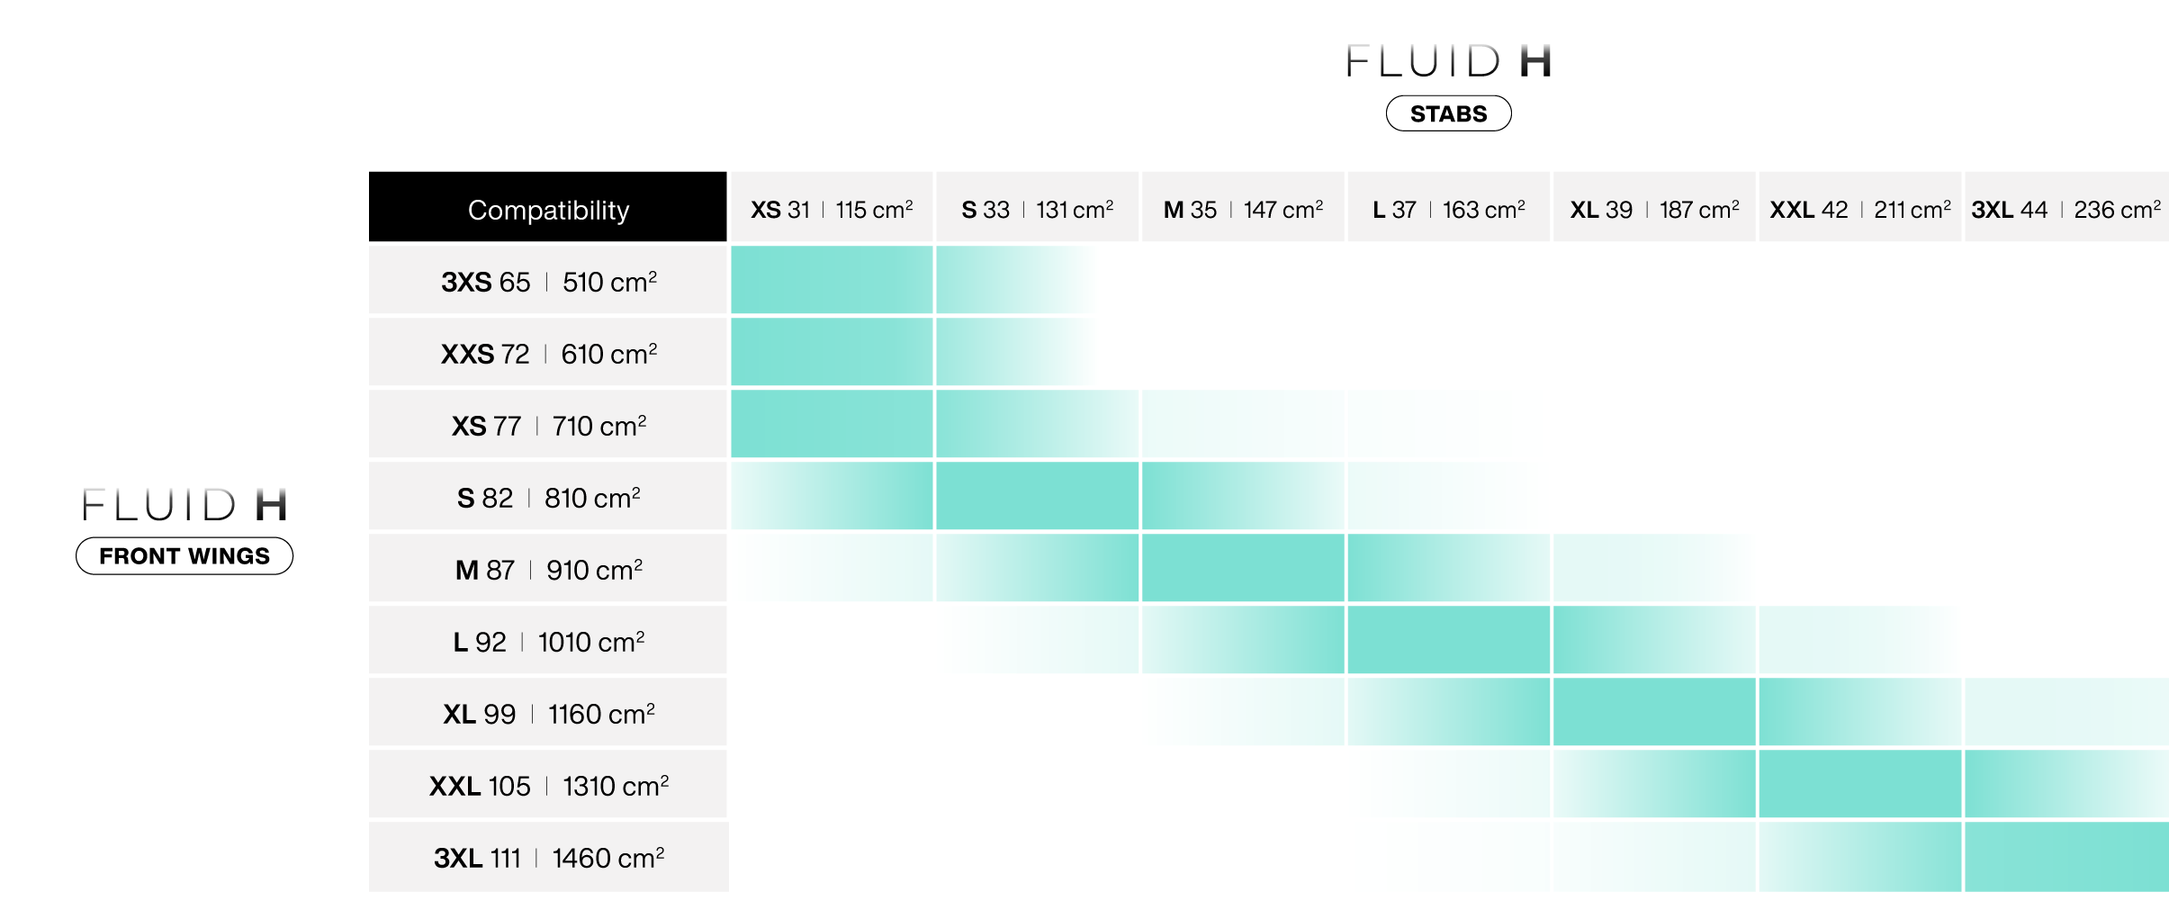Click the 3XS 65 510 cm² wing row
Viewport: 2169px width, 910px height.
[x=548, y=280]
